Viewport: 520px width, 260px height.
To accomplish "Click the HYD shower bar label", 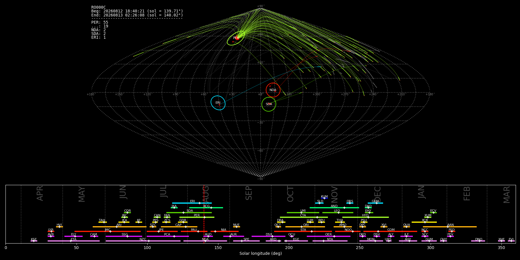I will 365,216.
